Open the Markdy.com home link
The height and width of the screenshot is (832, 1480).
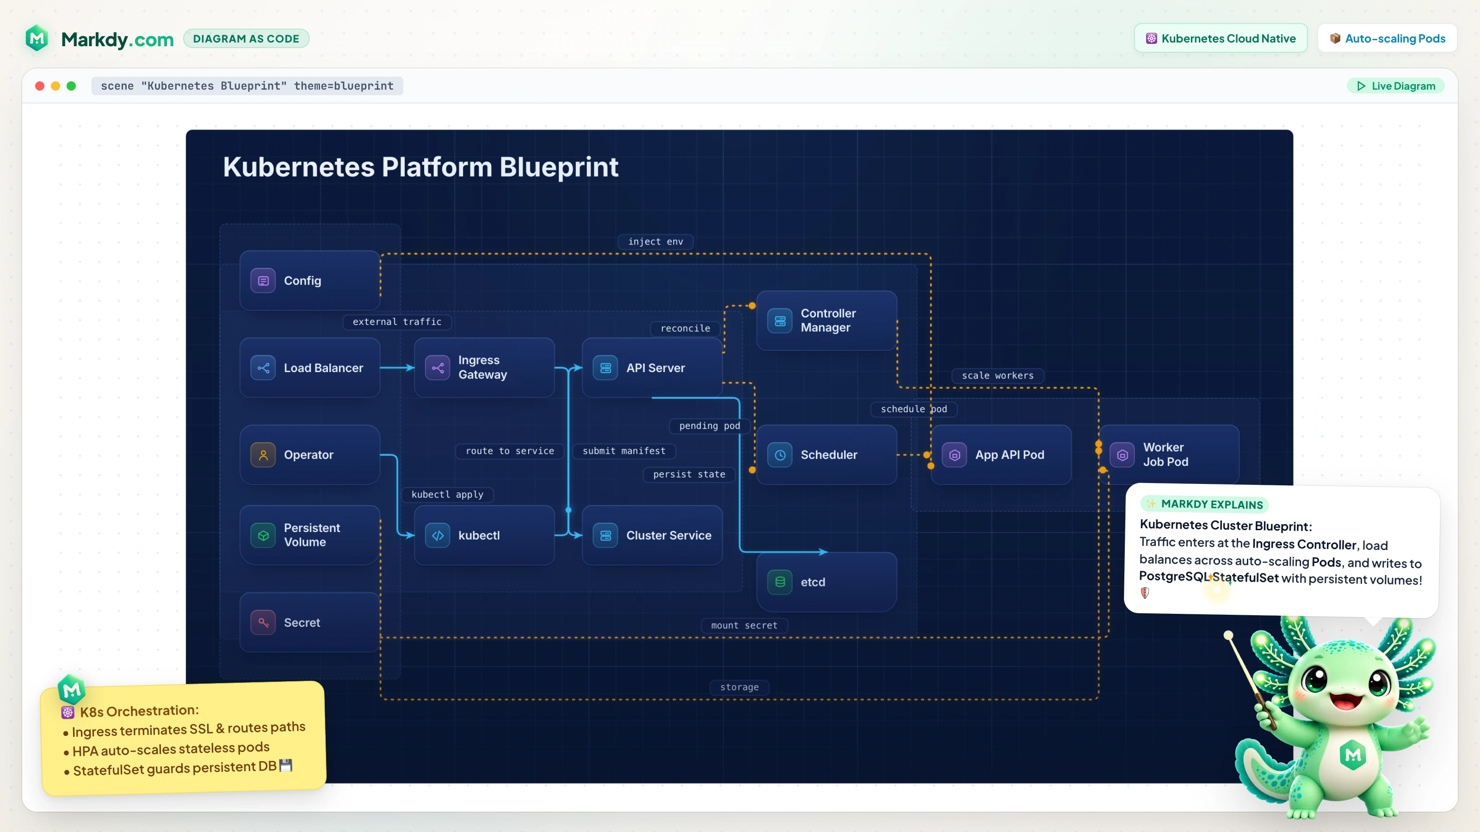pyautogui.click(x=117, y=39)
